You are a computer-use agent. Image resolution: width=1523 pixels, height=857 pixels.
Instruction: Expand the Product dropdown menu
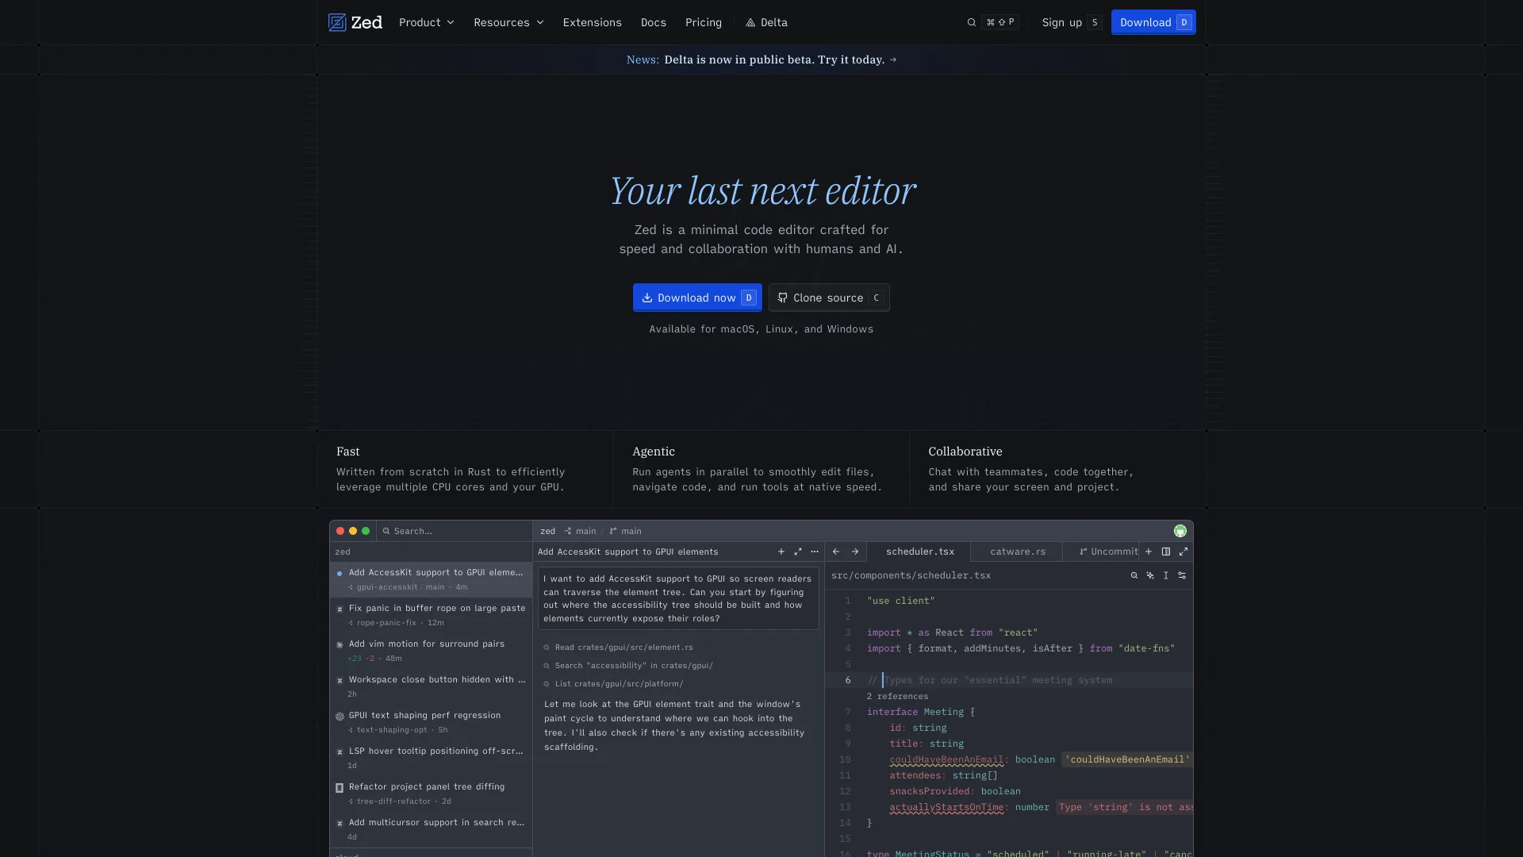point(427,22)
